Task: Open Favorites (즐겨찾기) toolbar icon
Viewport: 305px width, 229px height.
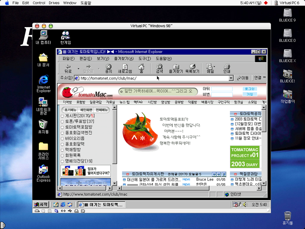Action: pyautogui.click(x=176, y=69)
